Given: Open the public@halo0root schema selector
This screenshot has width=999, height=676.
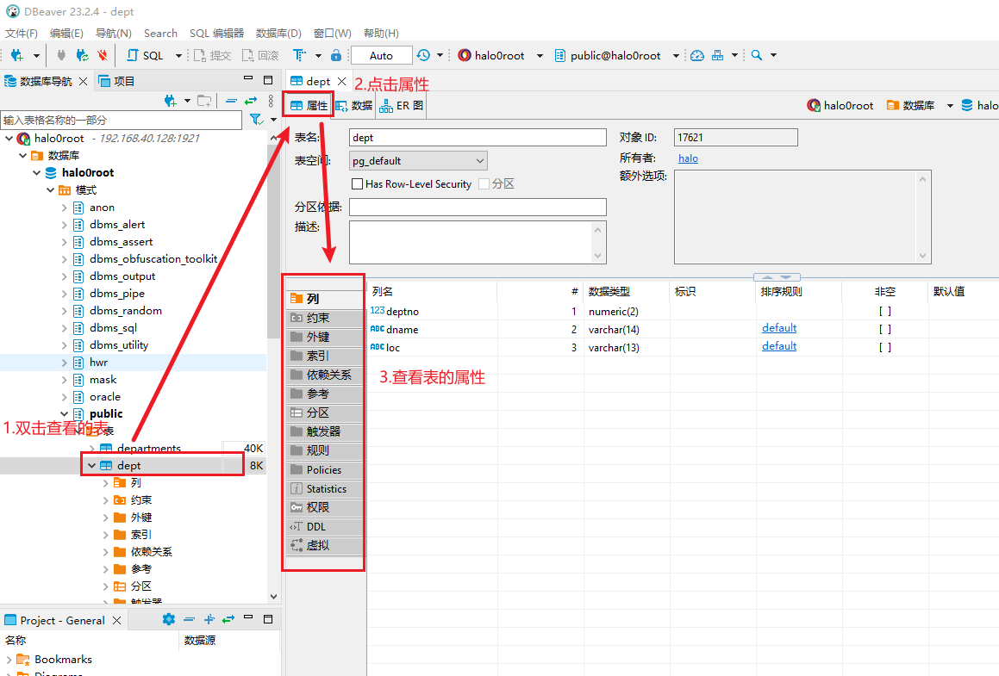Looking at the screenshot, I should (615, 55).
